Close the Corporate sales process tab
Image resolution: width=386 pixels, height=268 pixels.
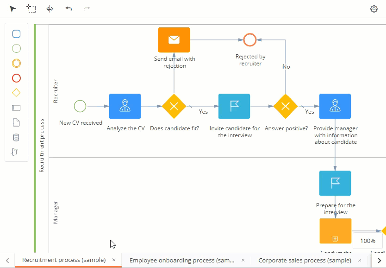click(x=360, y=260)
